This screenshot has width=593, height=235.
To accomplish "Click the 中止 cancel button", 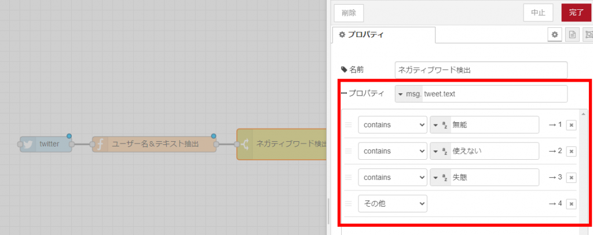I will pyautogui.click(x=538, y=13).
